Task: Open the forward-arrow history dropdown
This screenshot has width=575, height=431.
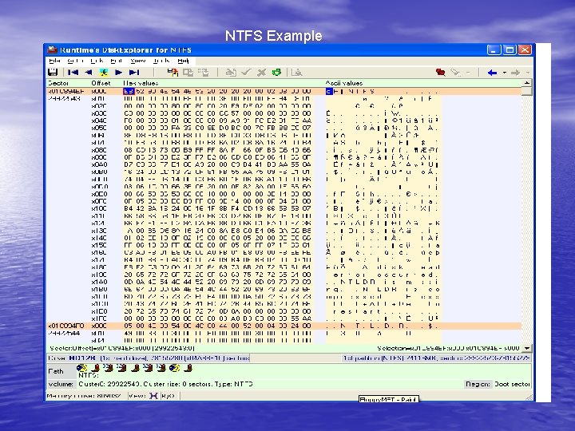Action: [x=527, y=73]
